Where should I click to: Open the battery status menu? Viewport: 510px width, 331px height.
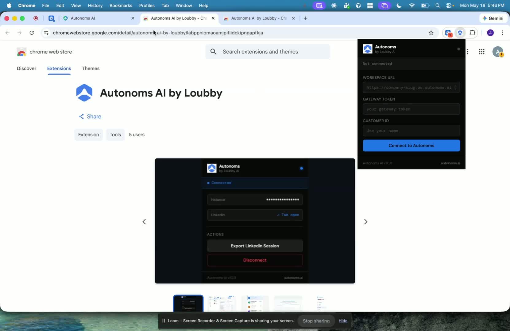[x=425, y=6]
